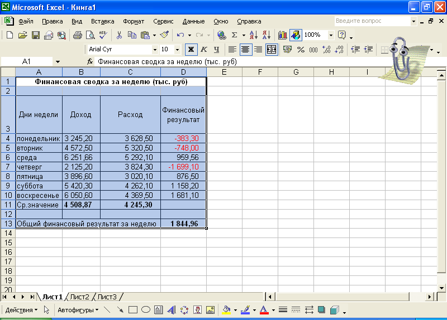Image resolution: width=447 pixels, height=320 pixels.
Task: Expand the Paste options dropdown arrow
Action: coord(154,35)
